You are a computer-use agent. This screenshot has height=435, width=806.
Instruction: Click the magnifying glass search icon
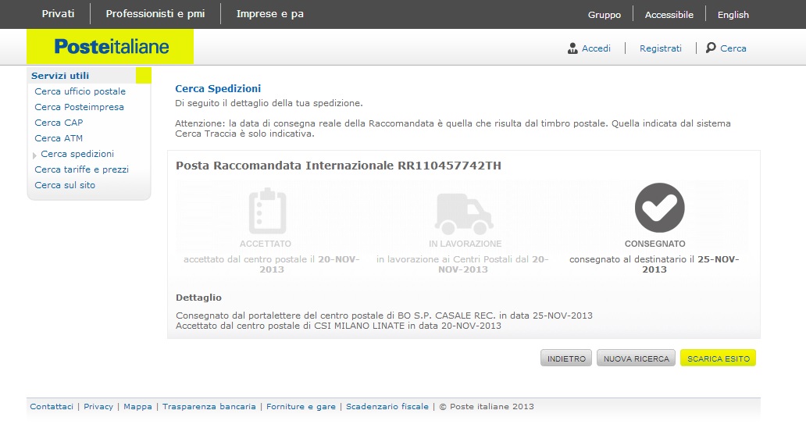(x=711, y=48)
